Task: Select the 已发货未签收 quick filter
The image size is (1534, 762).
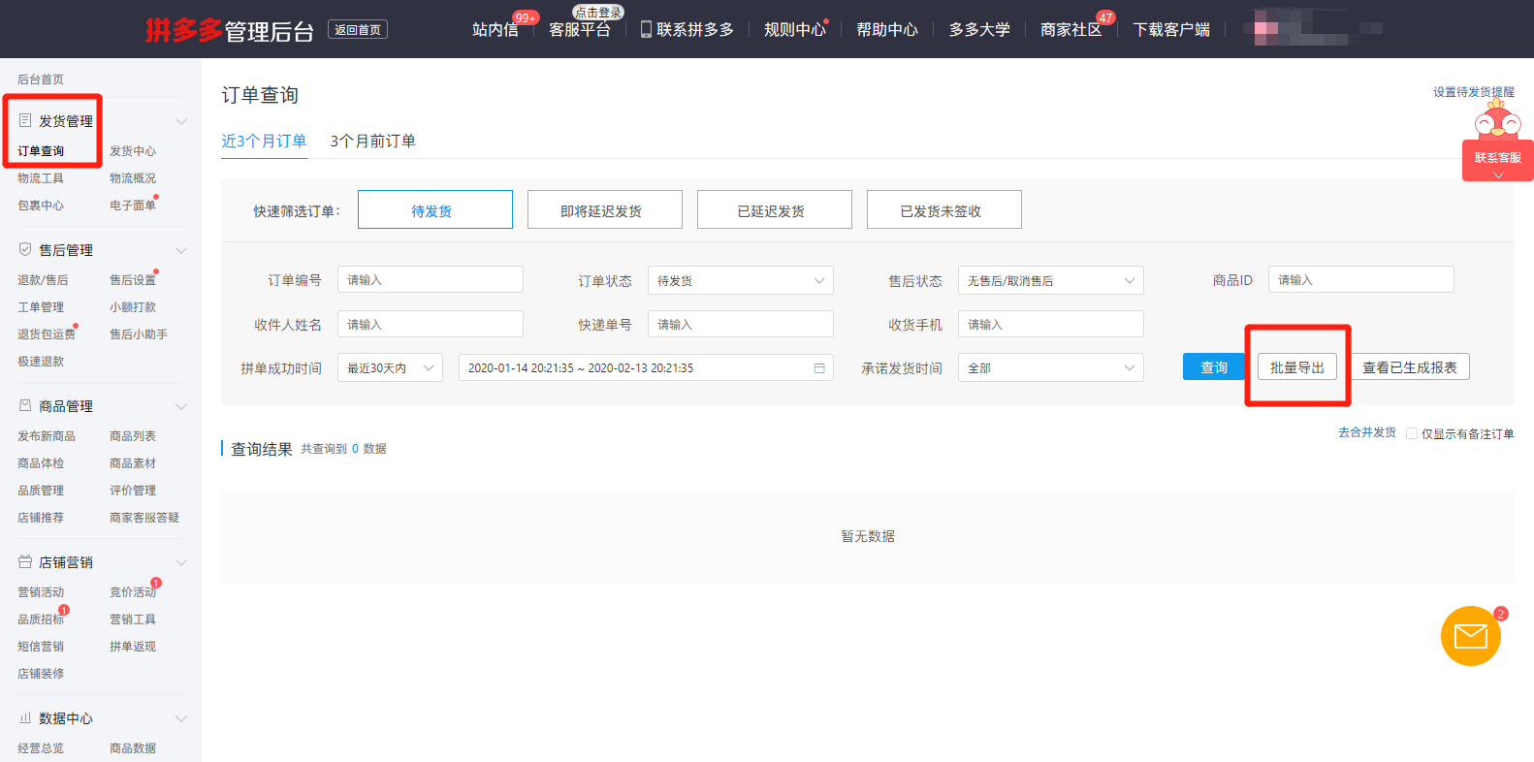Action: (x=944, y=209)
